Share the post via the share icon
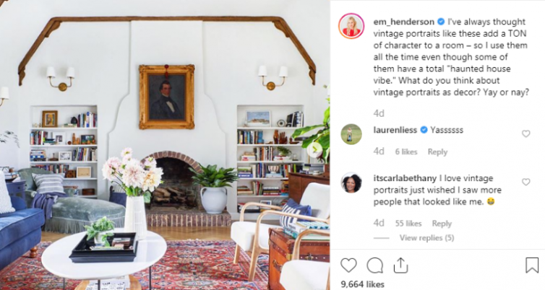The width and height of the screenshot is (545, 290). (x=400, y=265)
